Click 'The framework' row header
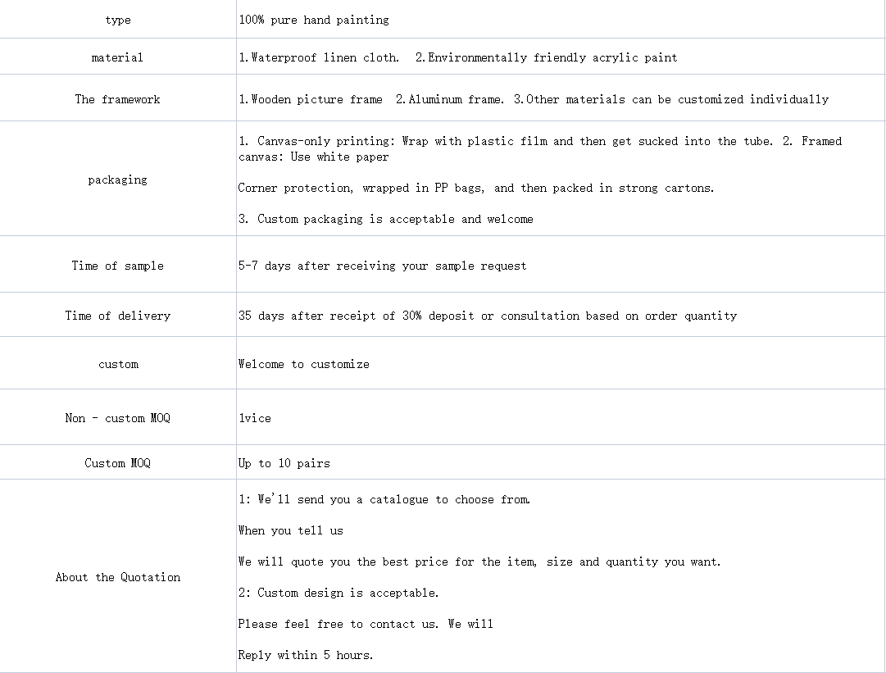The width and height of the screenshot is (886, 673). [x=117, y=99]
